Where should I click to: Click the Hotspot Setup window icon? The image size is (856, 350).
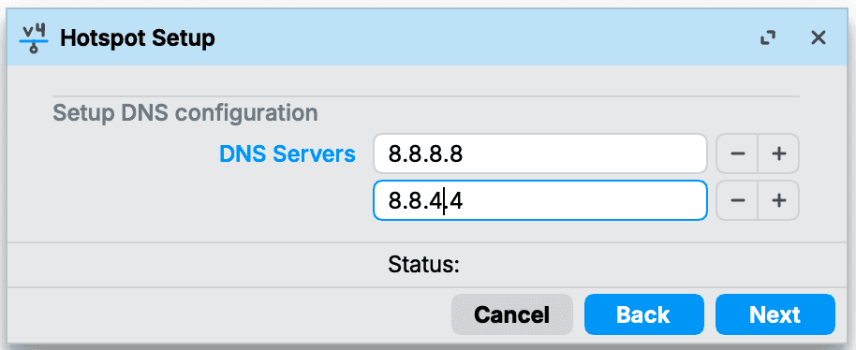(x=34, y=38)
